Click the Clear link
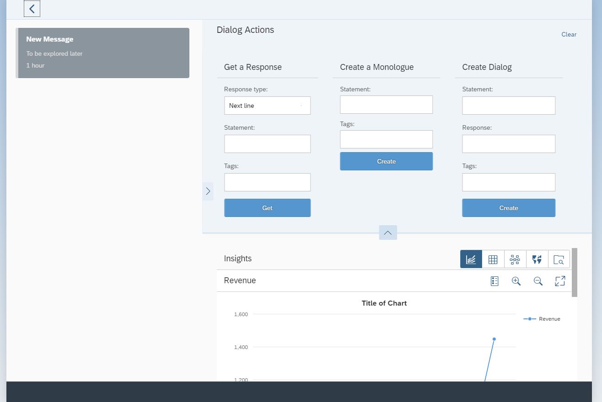 [x=569, y=34]
